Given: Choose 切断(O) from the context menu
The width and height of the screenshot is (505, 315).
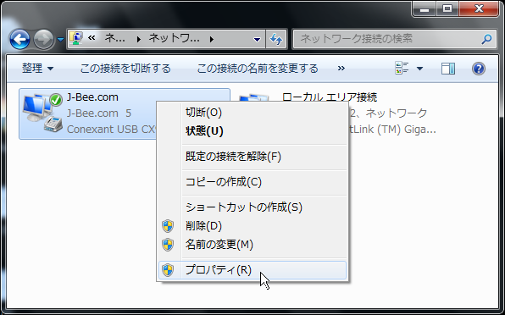Looking at the screenshot, I should point(252,113).
